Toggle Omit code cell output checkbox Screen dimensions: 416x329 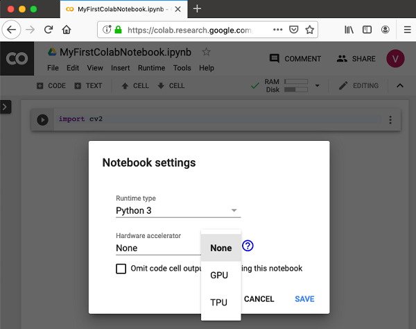(x=121, y=269)
